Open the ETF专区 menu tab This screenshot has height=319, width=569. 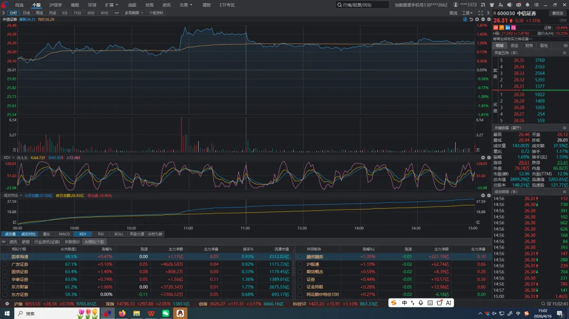(227, 5)
